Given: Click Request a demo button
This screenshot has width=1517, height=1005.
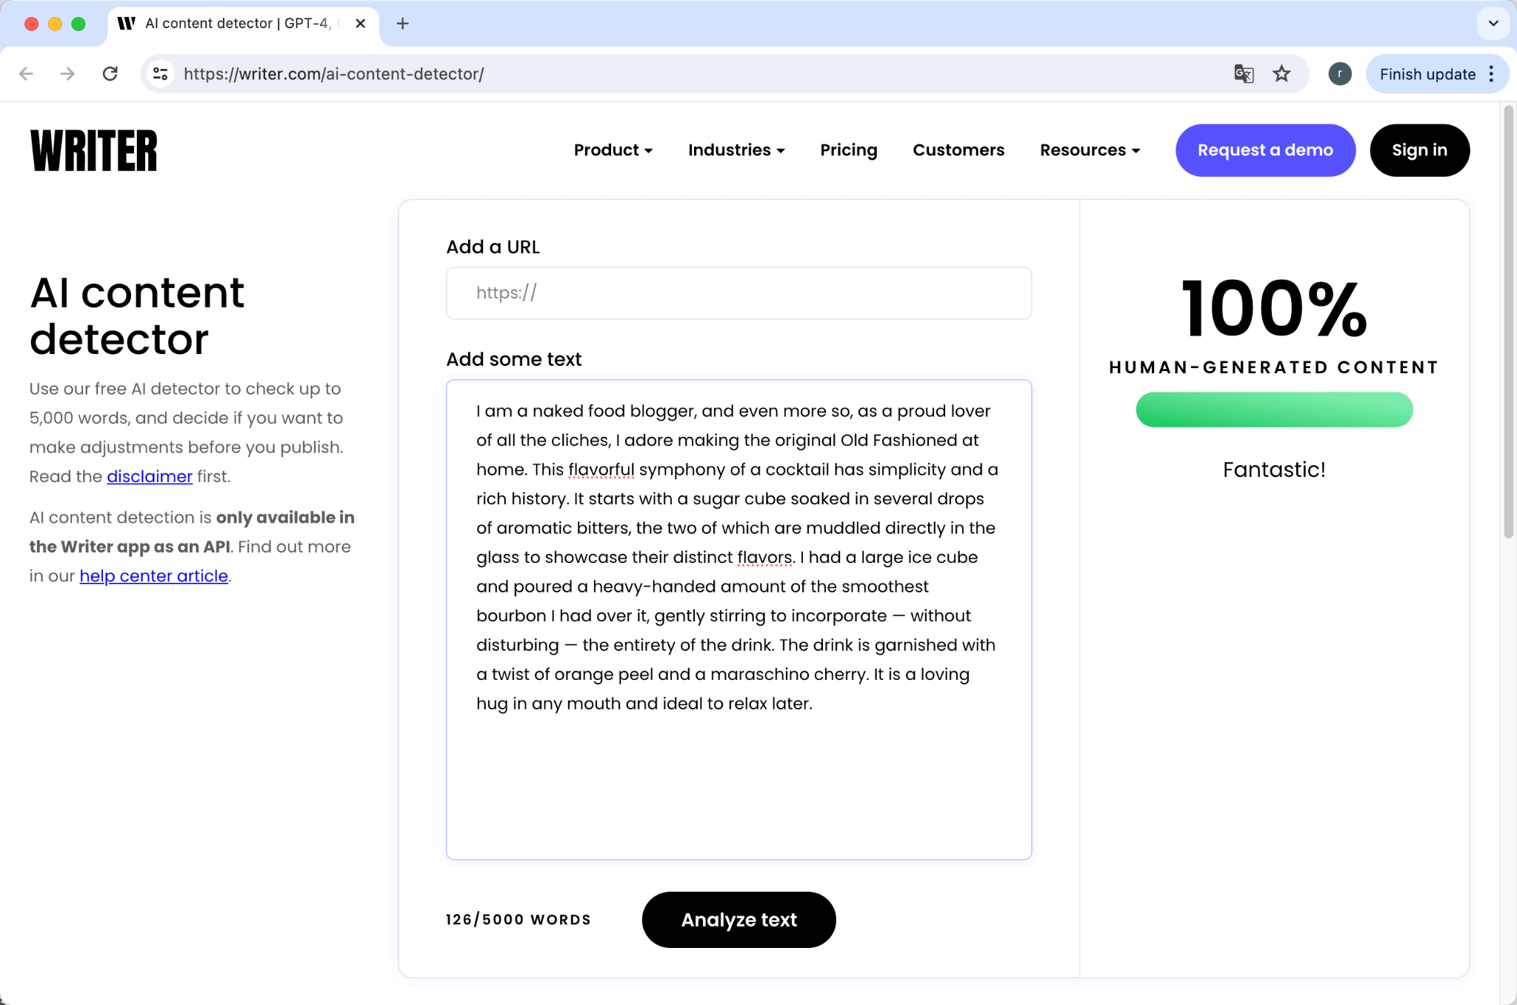Looking at the screenshot, I should (1265, 150).
